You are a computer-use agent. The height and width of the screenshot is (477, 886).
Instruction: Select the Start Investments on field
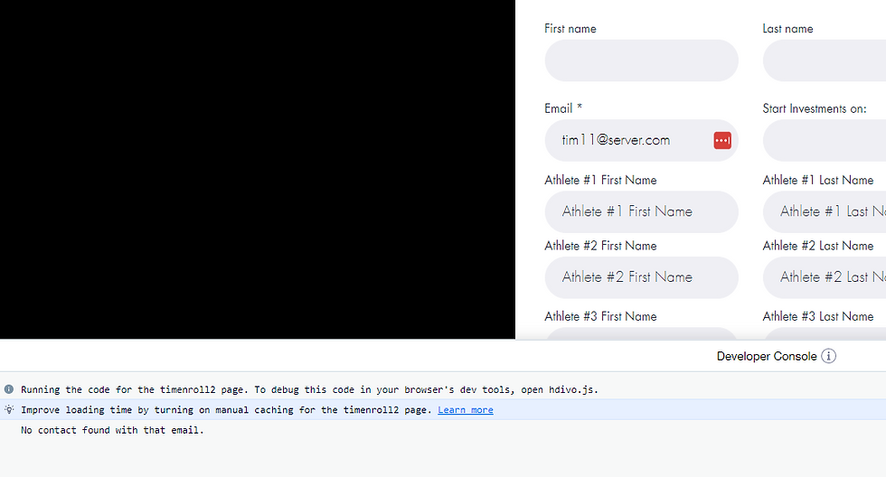click(x=825, y=141)
